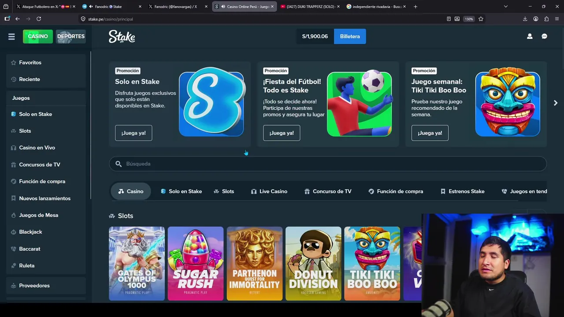
Task: Select Slots in the sidebar
Action: pos(46,131)
